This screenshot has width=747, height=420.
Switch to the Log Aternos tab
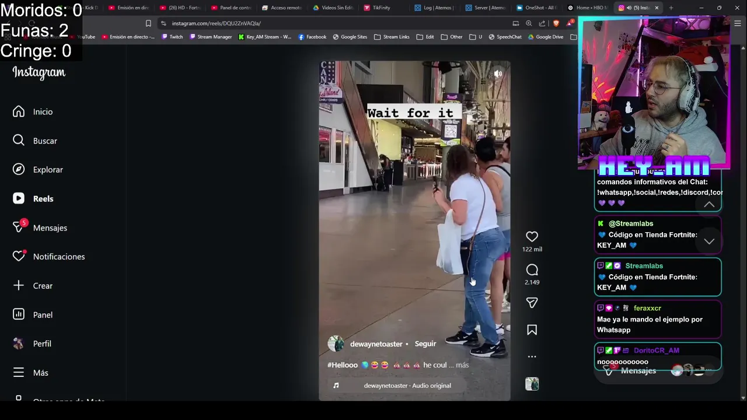[x=433, y=8]
